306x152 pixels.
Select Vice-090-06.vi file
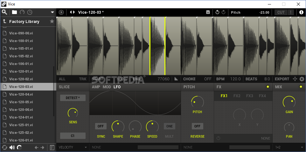(28, 33)
